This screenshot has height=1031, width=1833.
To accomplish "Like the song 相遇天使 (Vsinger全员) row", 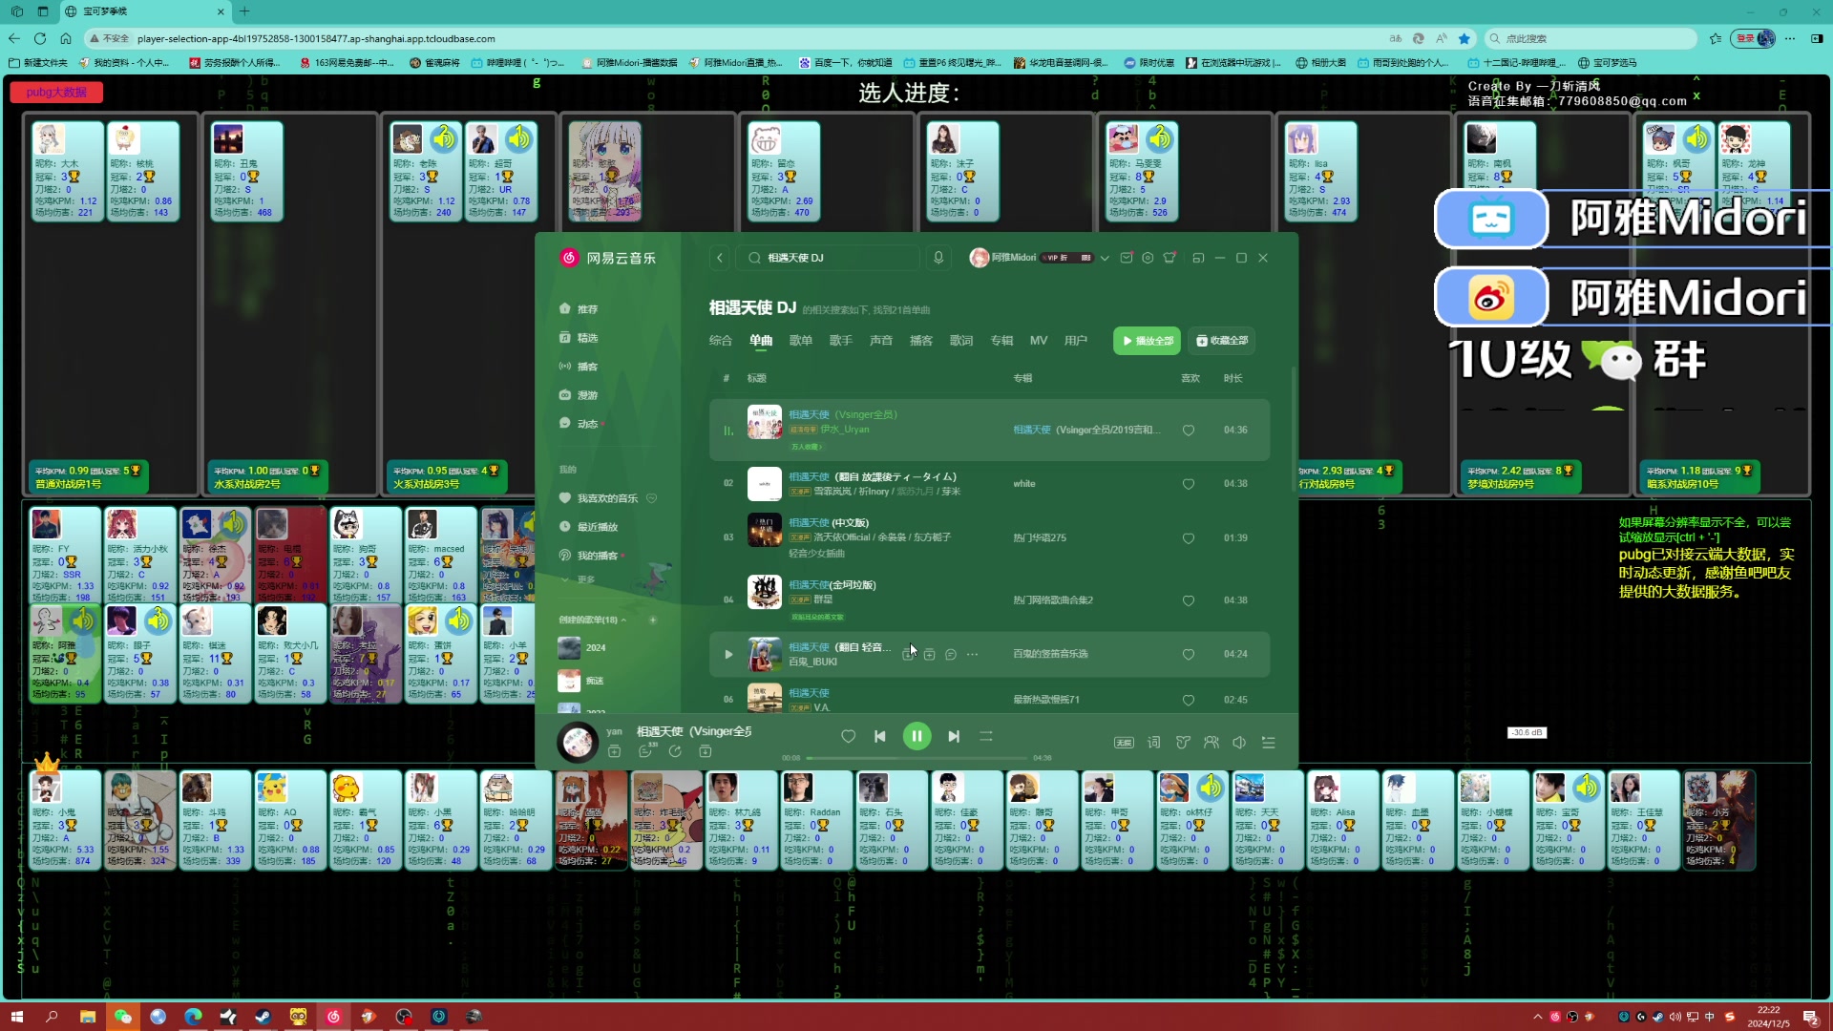I will [x=1189, y=431].
